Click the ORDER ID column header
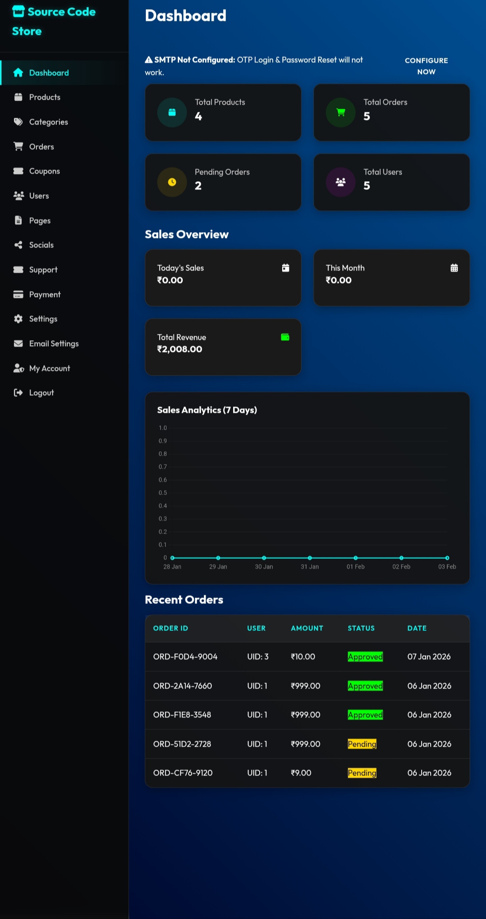The width and height of the screenshot is (486, 919). [x=171, y=628]
